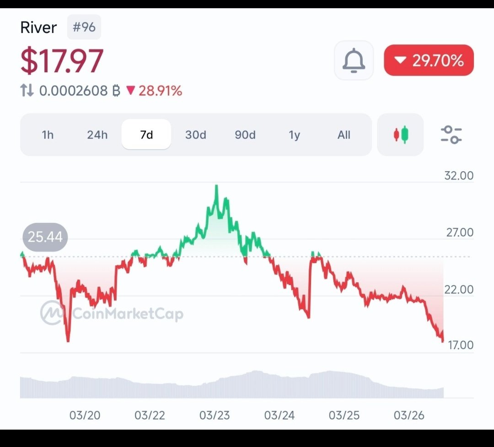
Task: Switch to candlestick chart view
Action: (x=401, y=135)
